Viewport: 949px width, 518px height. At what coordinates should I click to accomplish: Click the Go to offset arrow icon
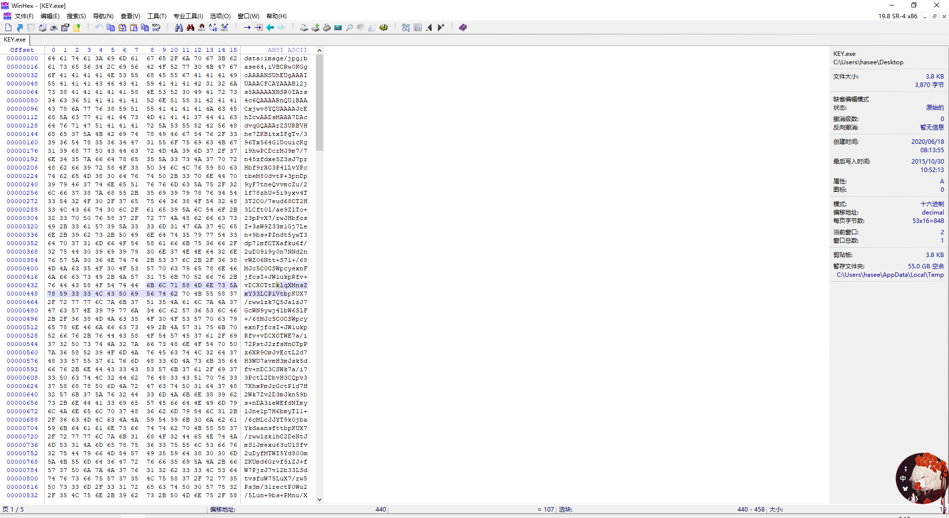pos(247,28)
